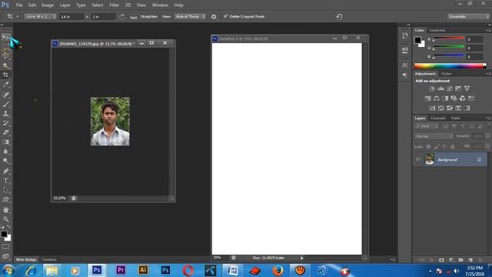Reset the crop with the undo arrow

[339, 16]
